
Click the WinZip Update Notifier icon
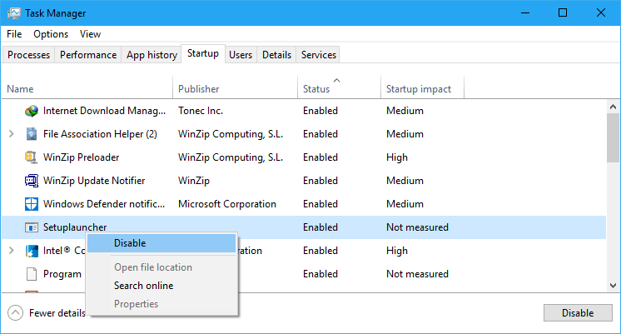coord(32,181)
